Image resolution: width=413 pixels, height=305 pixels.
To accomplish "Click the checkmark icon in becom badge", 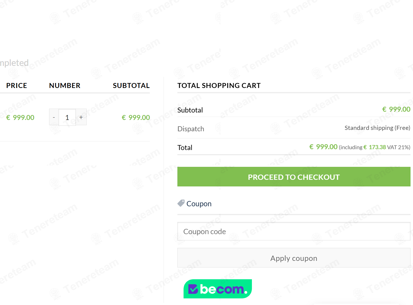I will (x=193, y=289).
